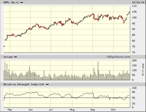Click the Oct month label

click(x=113, y=110)
